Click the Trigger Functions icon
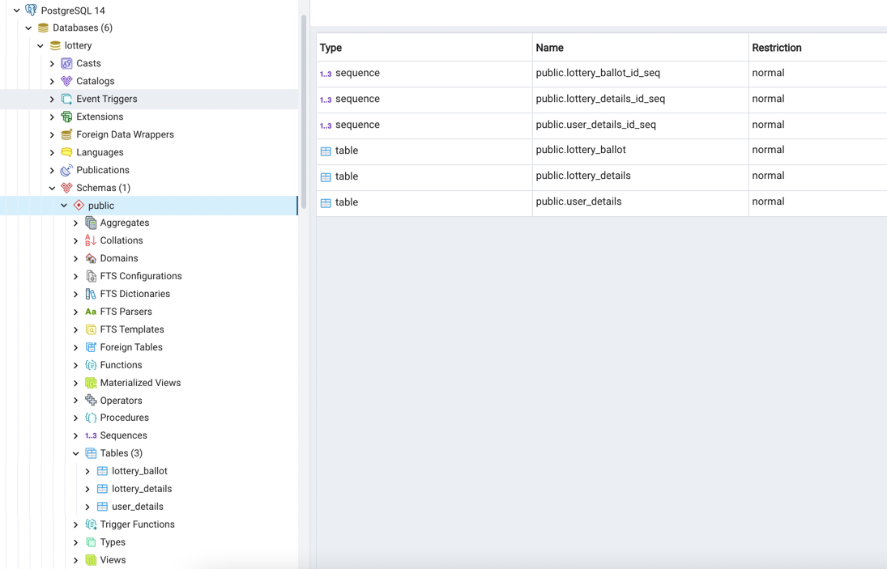The width and height of the screenshot is (887, 569). pyautogui.click(x=91, y=524)
